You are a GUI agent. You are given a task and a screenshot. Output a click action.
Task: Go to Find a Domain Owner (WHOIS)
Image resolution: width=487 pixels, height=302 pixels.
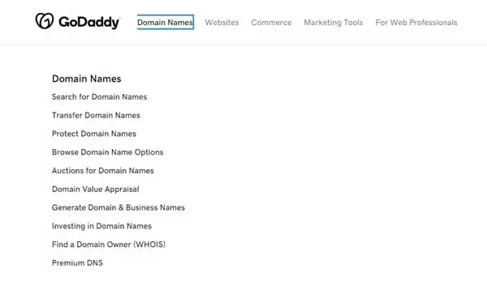pyautogui.click(x=109, y=245)
